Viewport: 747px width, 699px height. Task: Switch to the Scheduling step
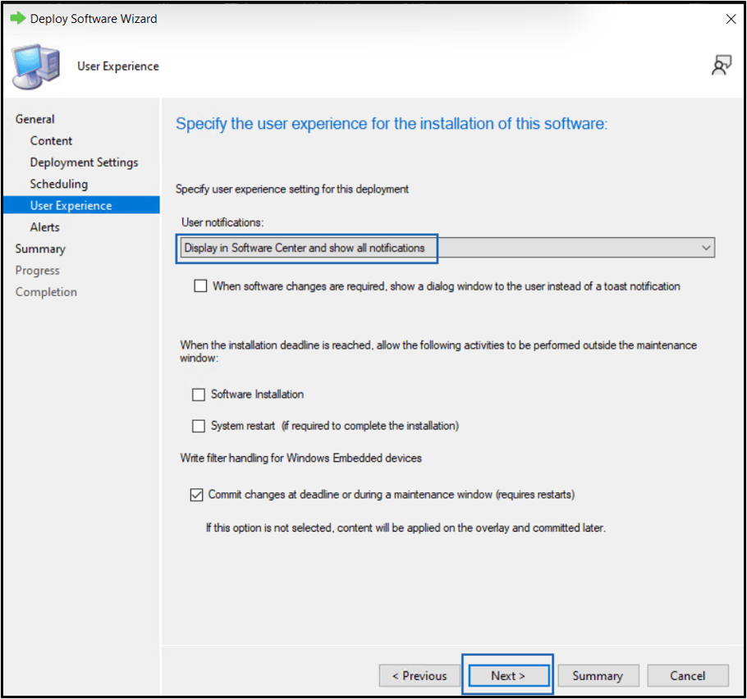[x=58, y=184]
